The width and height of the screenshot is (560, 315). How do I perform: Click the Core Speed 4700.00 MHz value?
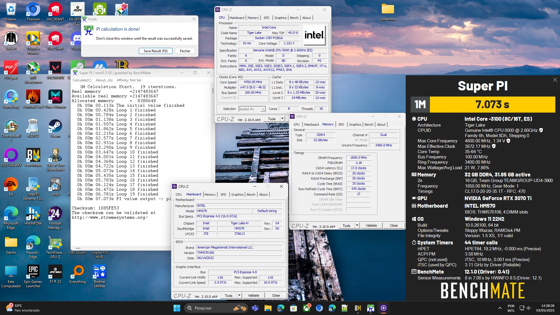coord(253,82)
